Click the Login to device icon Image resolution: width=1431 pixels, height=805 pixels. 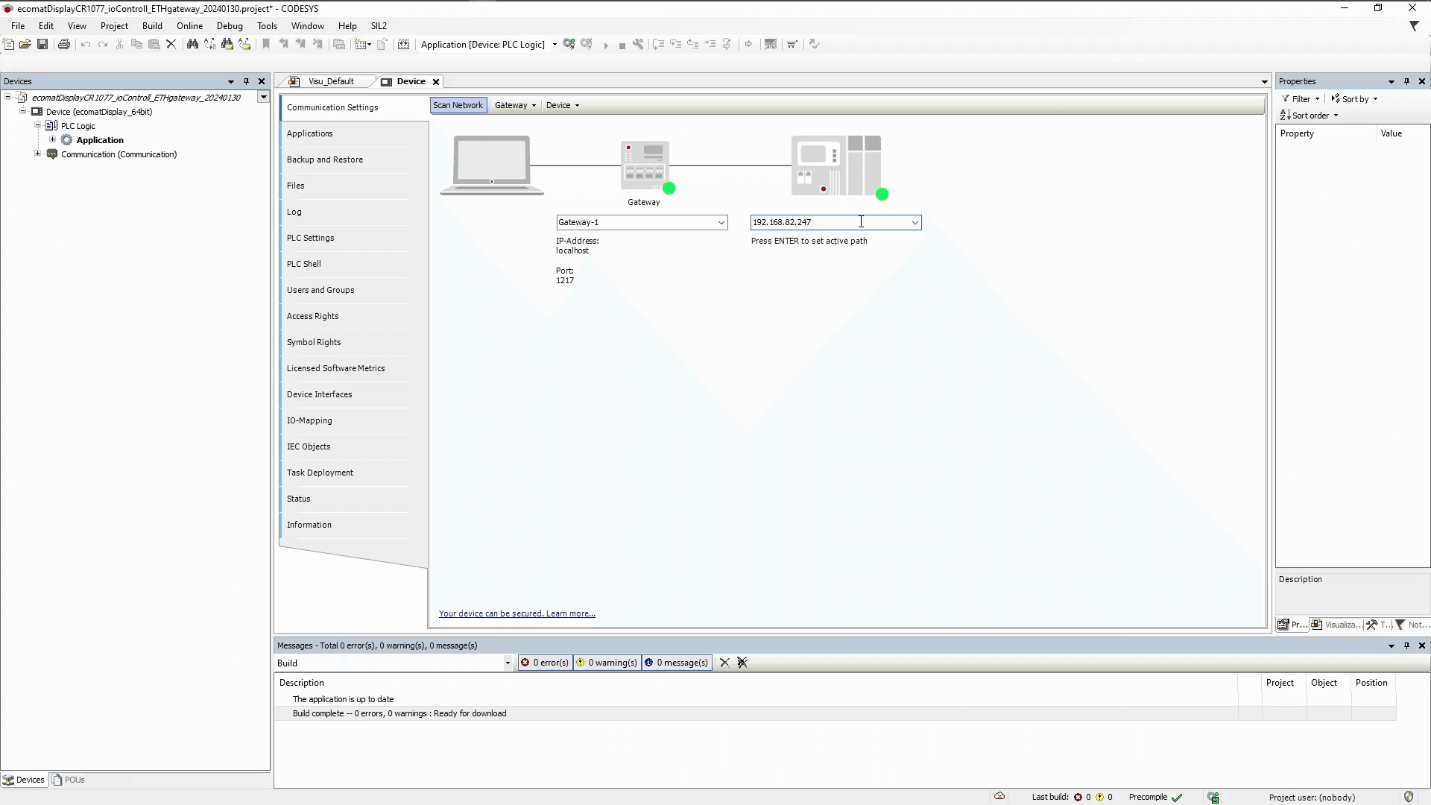point(569,45)
